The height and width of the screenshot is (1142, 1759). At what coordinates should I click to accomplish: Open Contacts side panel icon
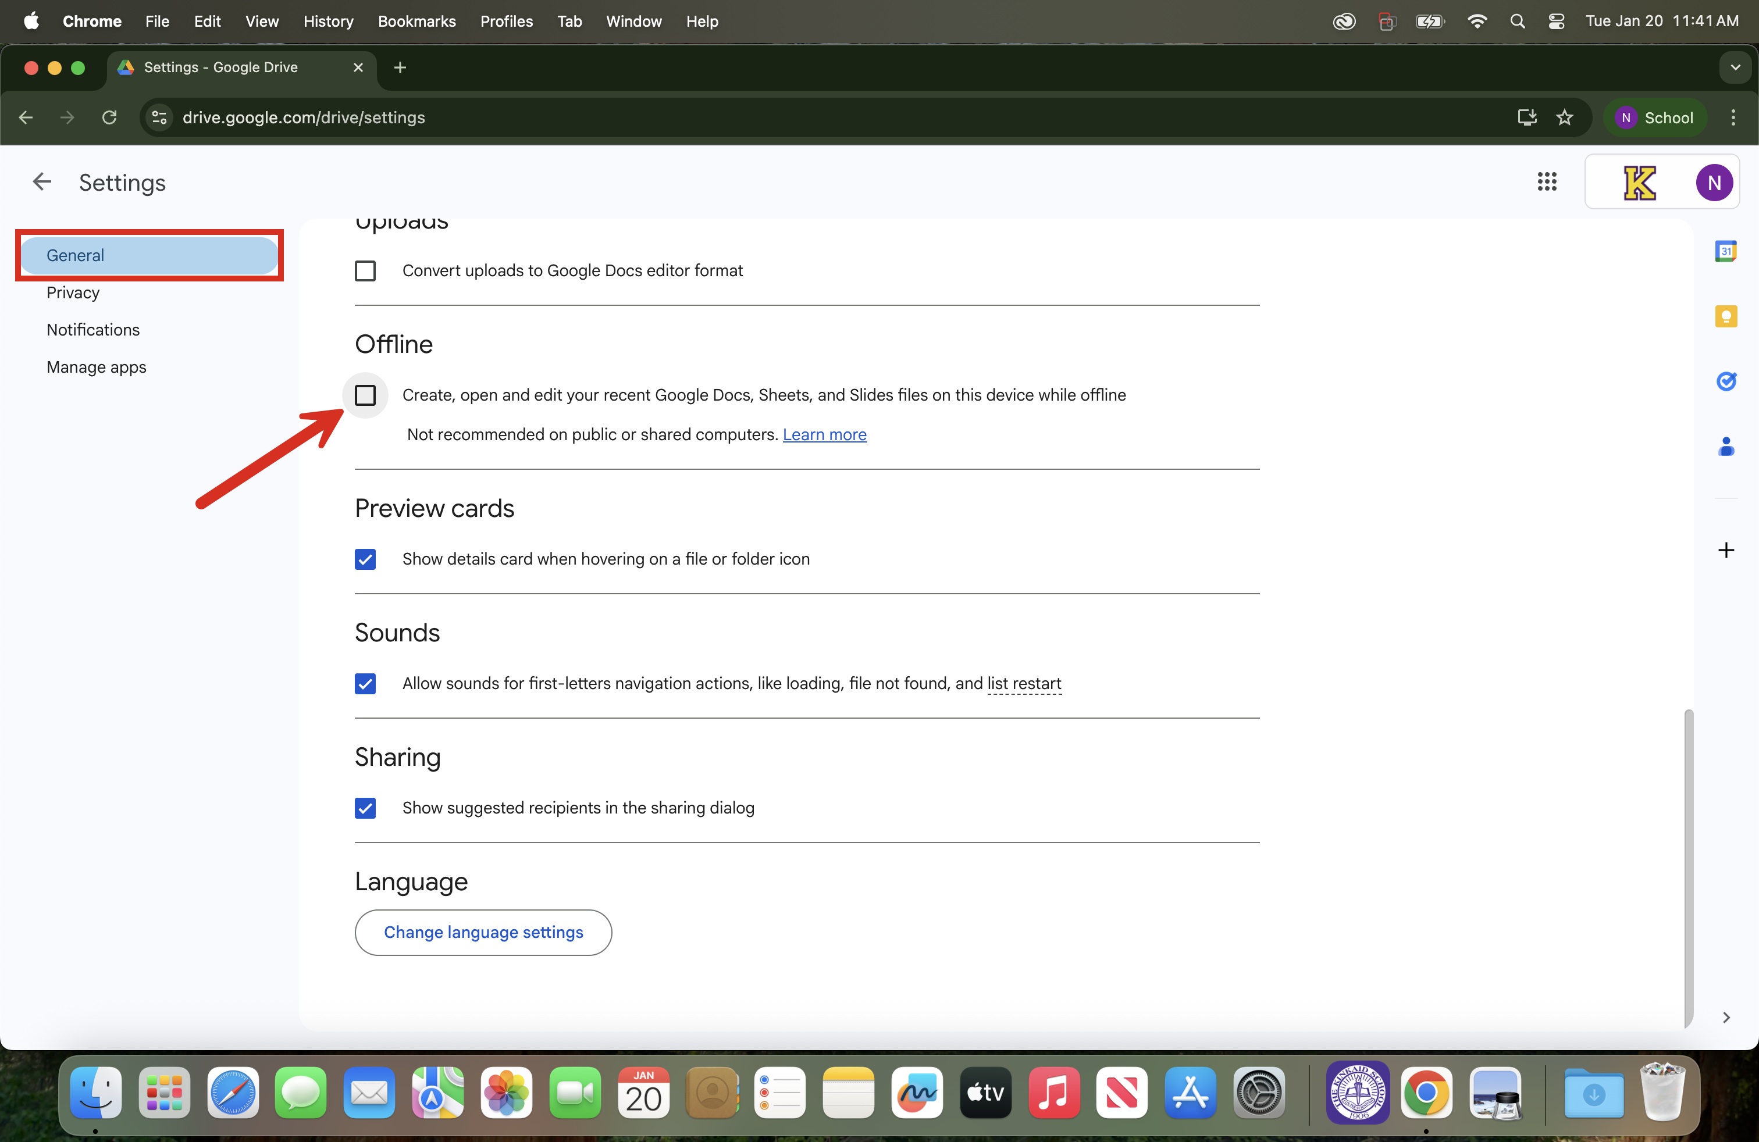(1726, 446)
